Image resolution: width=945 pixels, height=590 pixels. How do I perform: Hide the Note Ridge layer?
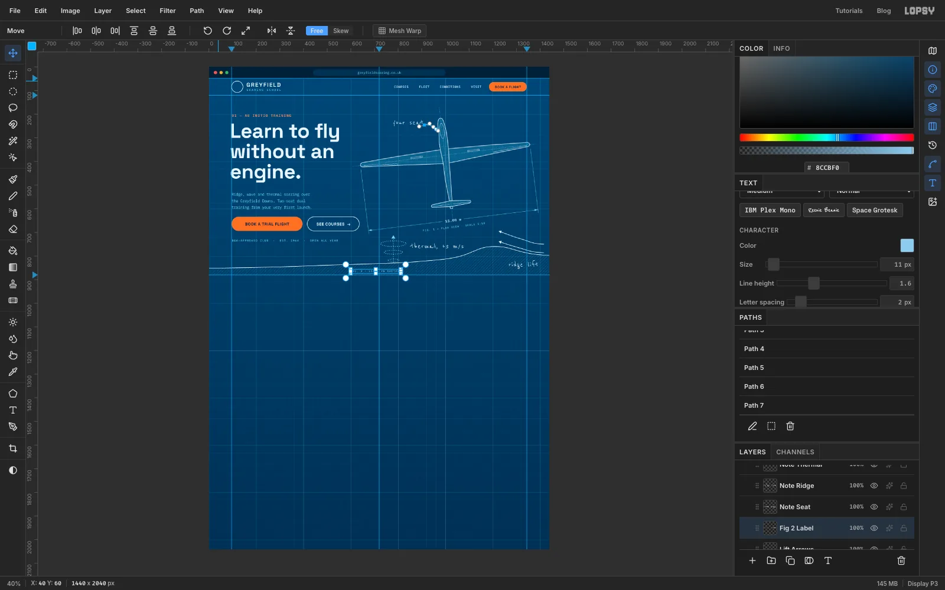(x=874, y=486)
